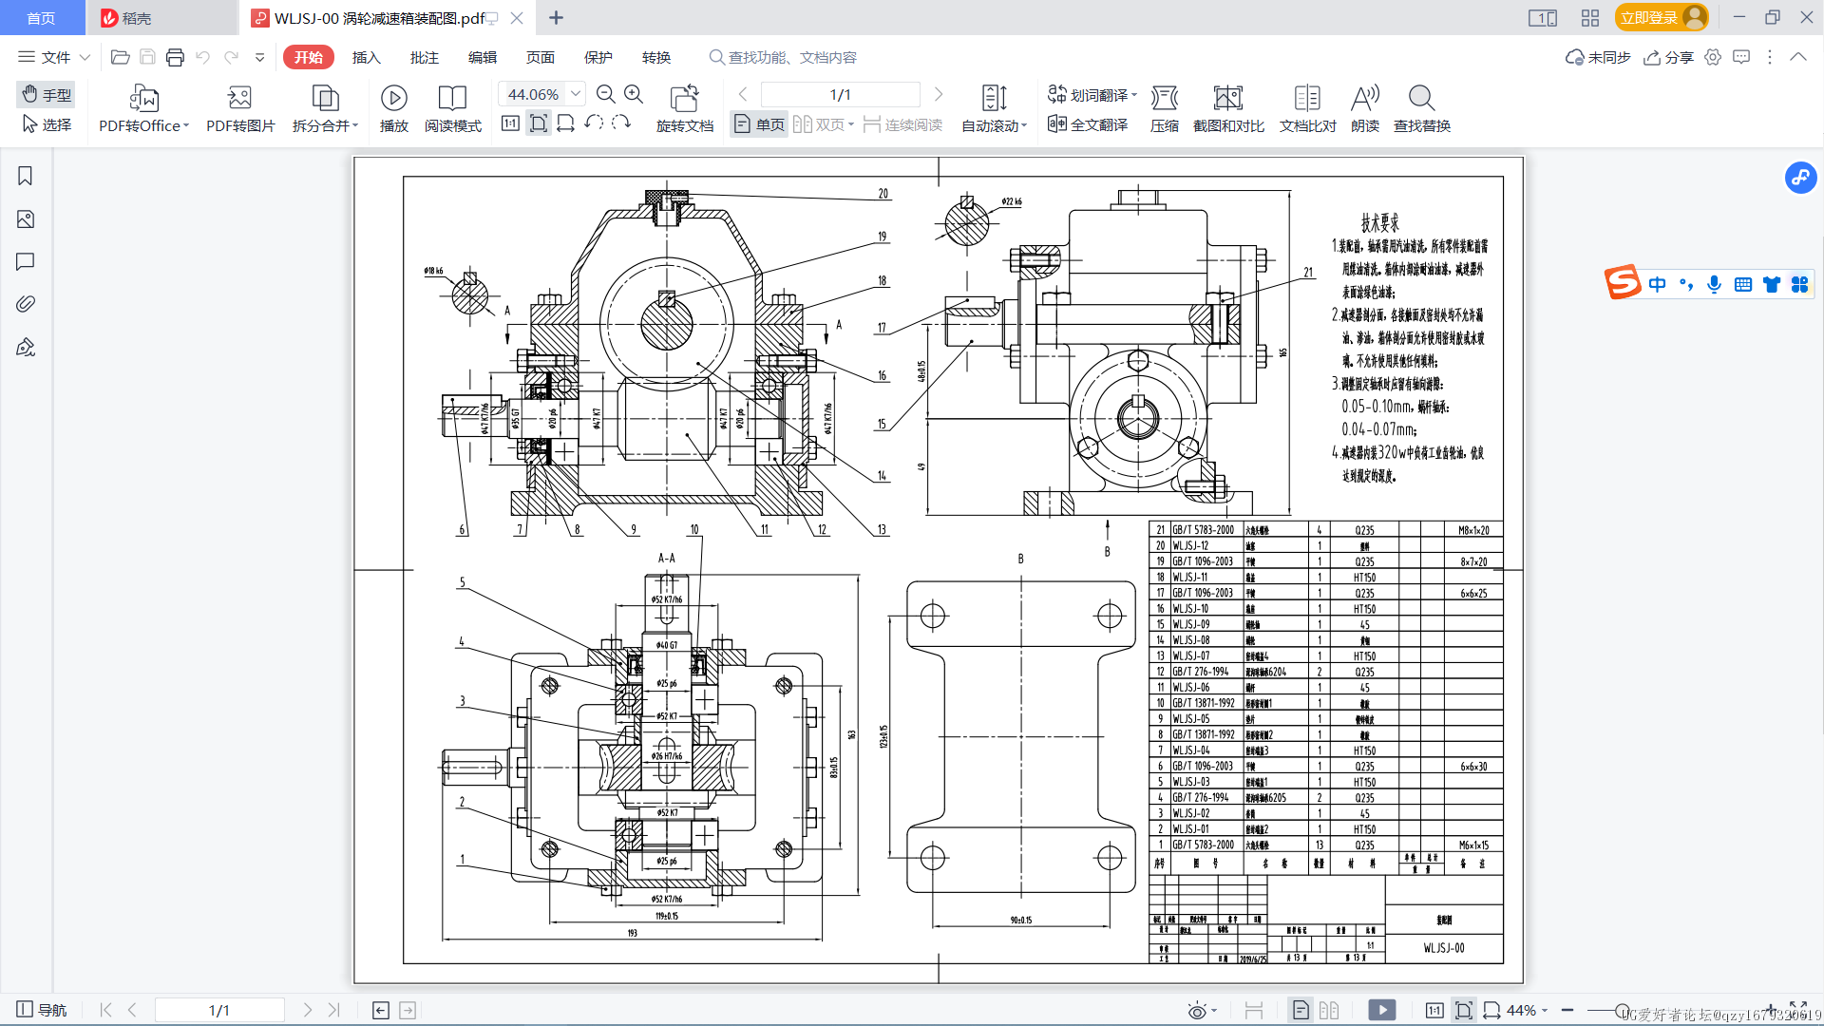This screenshot has width=1824, height=1026.
Task: Switch to fit-width view icon
Action: coord(566,123)
